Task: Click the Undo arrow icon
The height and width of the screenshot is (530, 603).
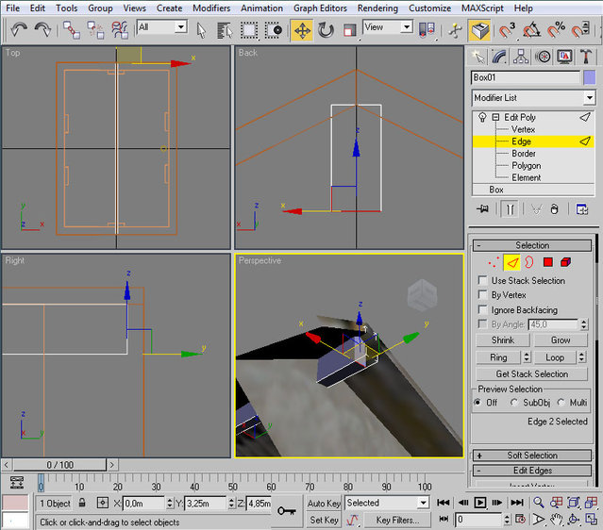Action: pyautogui.click(x=19, y=29)
